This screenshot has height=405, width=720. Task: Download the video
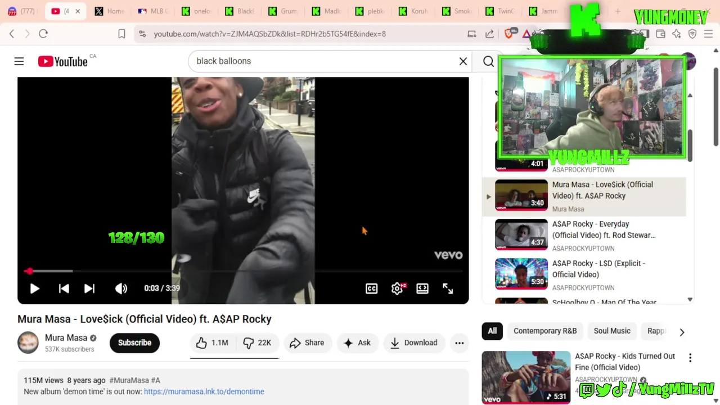click(414, 343)
